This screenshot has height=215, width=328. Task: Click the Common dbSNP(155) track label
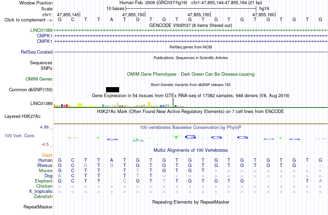click(x=31, y=90)
